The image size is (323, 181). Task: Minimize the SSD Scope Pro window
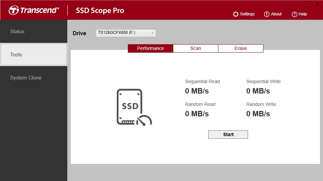306,6
